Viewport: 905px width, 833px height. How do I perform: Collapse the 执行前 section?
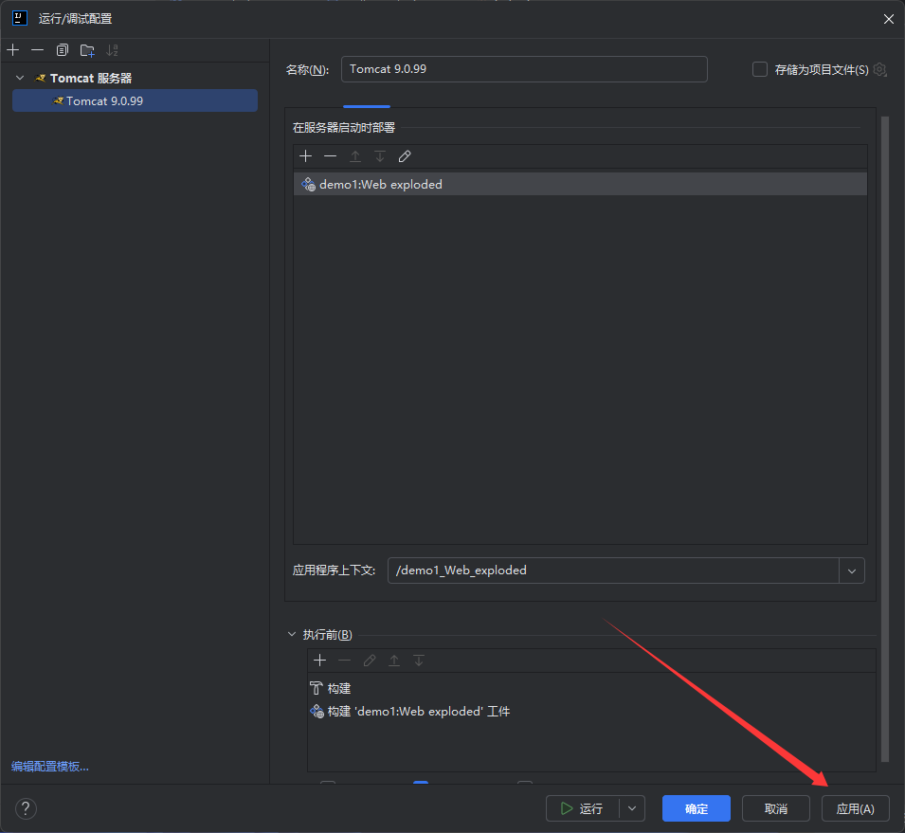(292, 634)
